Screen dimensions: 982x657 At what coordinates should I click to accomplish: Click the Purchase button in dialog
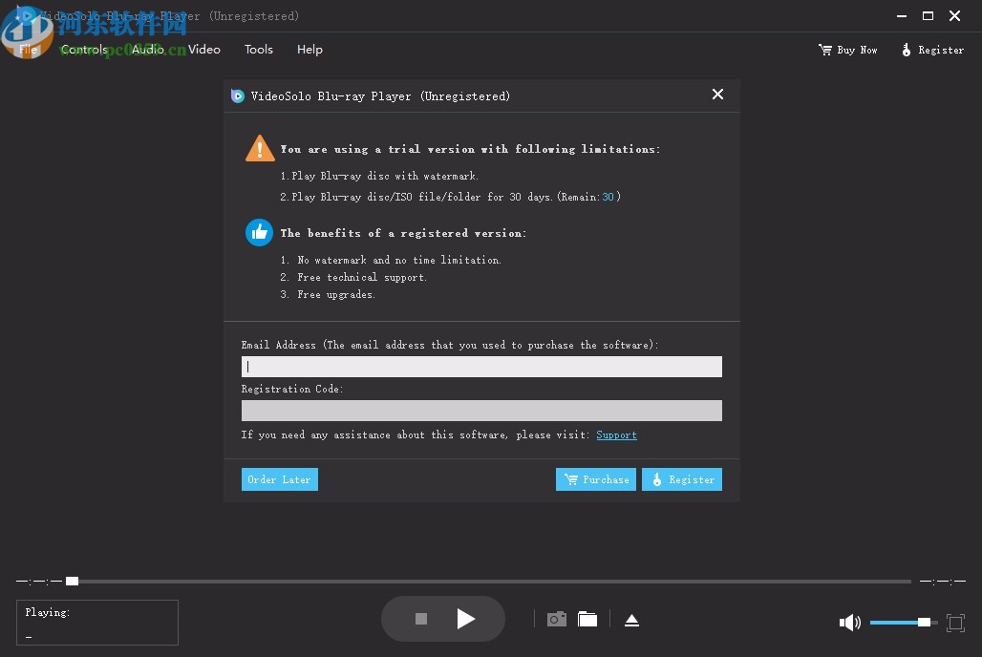(595, 479)
